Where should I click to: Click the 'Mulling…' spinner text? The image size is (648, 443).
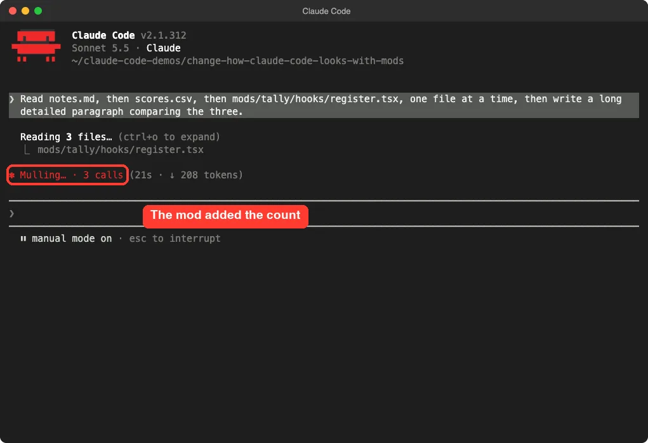(x=43, y=175)
